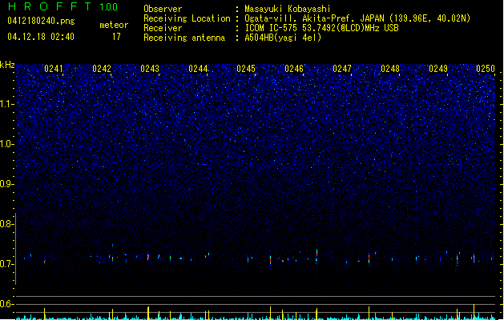
Task: Click the Observer label
Action: 163,9
